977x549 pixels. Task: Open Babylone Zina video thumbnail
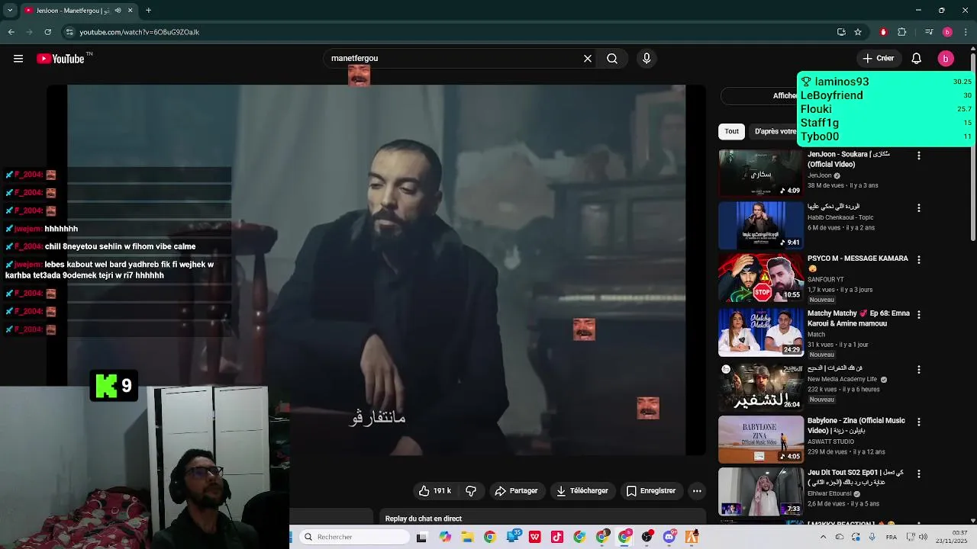(x=761, y=439)
